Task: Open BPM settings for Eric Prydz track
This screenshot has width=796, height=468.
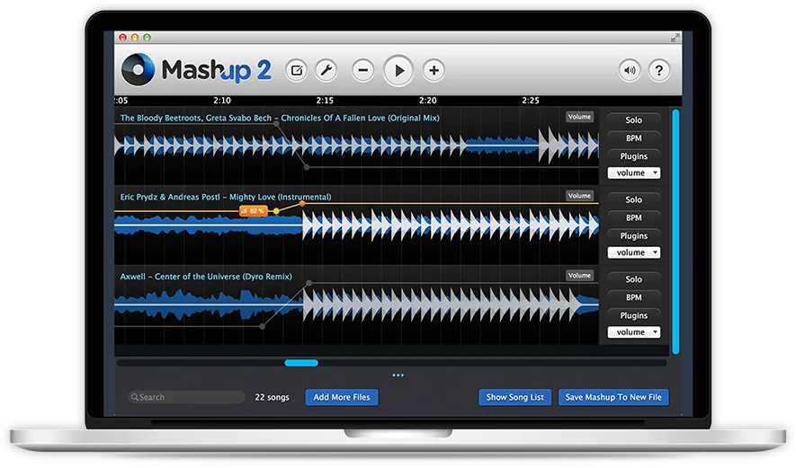Action: [x=633, y=217]
